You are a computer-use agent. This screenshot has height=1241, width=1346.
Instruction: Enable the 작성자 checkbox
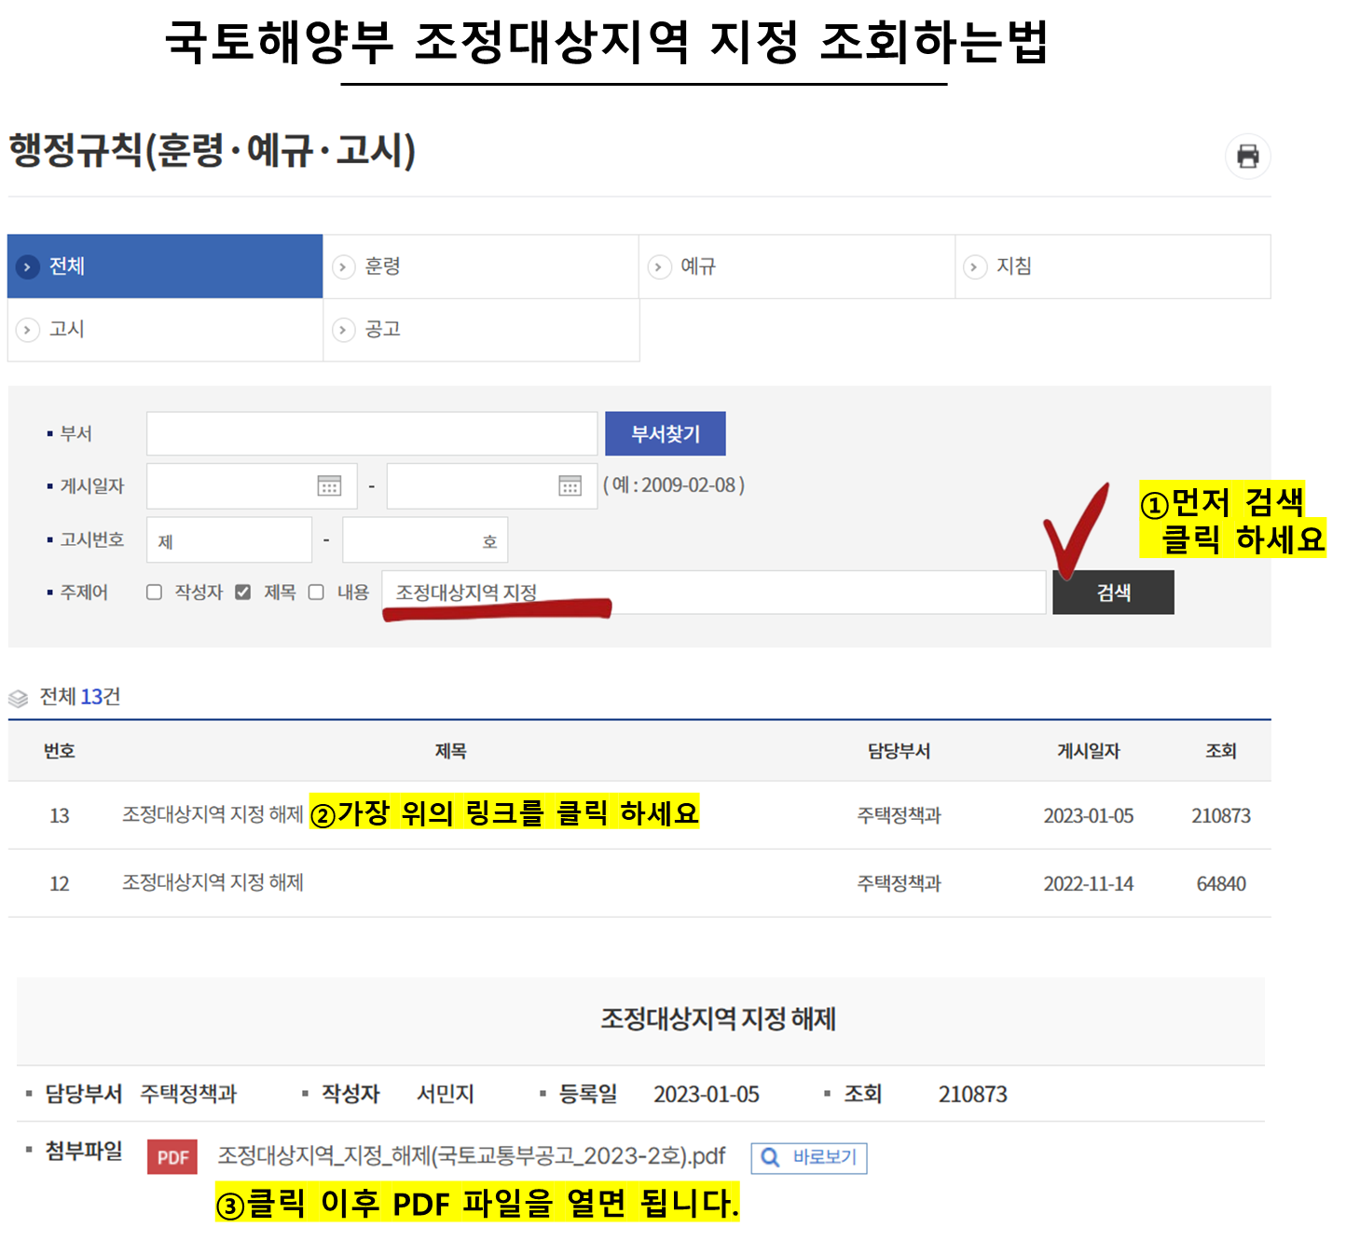coord(154,592)
